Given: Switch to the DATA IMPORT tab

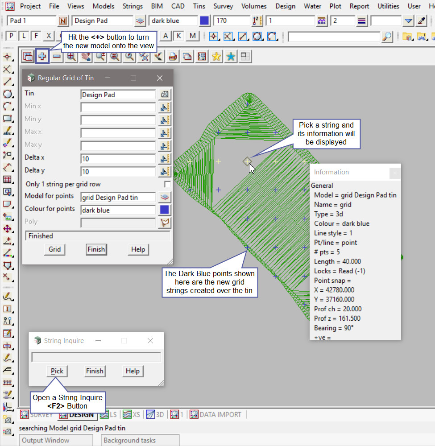Looking at the screenshot, I should (215, 414).
